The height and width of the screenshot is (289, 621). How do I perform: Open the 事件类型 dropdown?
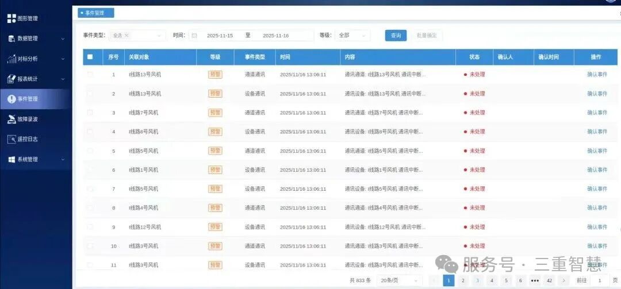pos(137,35)
